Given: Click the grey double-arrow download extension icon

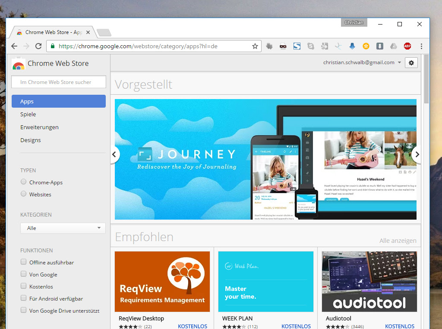Looking at the screenshot, I should (269, 46).
